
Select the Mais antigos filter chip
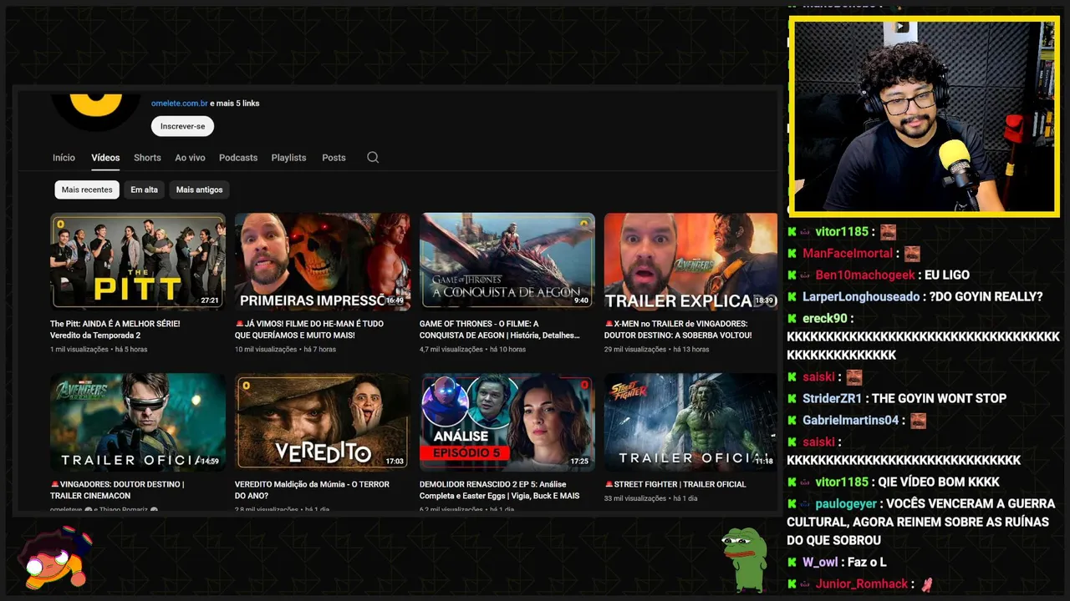tap(199, 189)
